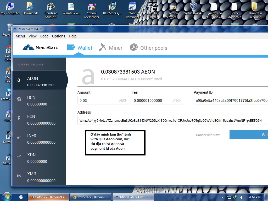The height and width of the screenshot is (201, 268).
Task: Open Quang cao 9-10 book file
Action: pos(214,10)
